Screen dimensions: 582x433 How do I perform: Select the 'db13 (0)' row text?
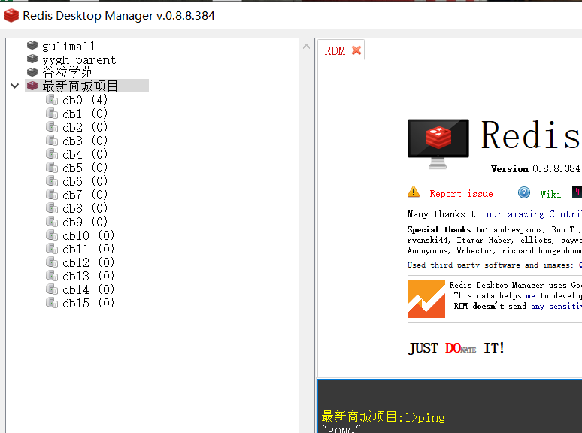tap(88, 276)
